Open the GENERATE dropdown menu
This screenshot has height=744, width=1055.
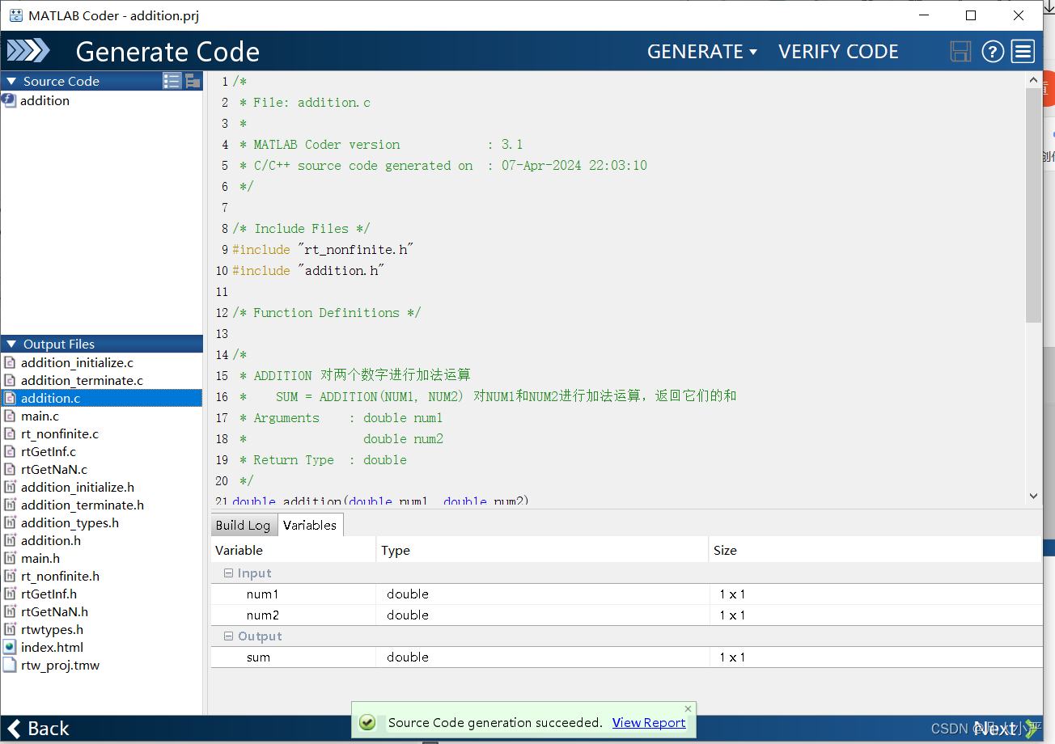point(702,52)
